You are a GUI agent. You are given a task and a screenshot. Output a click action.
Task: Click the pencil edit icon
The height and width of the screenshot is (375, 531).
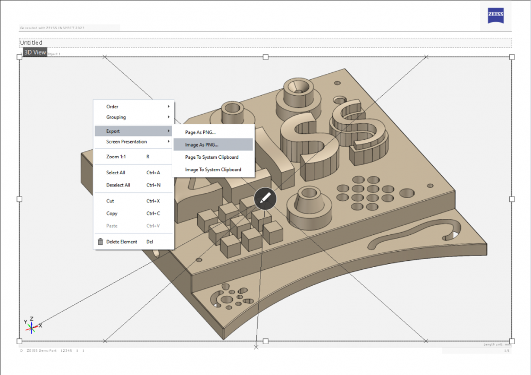pos(265,199)
